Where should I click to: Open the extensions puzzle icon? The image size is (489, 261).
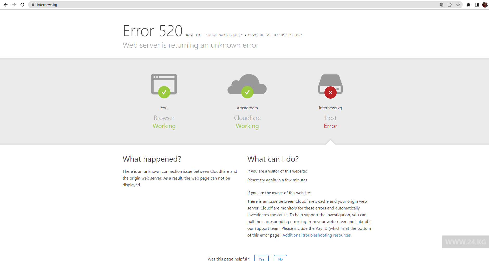tap(468, 5)
